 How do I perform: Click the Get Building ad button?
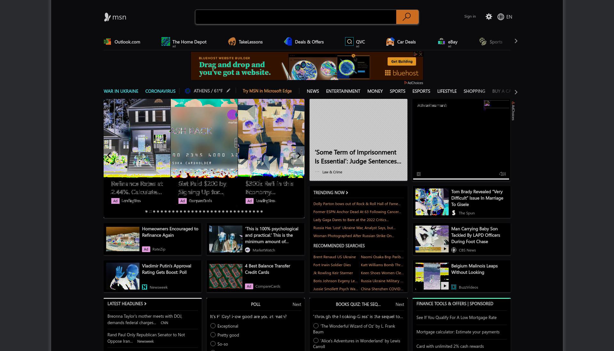(x=402, y=61)
